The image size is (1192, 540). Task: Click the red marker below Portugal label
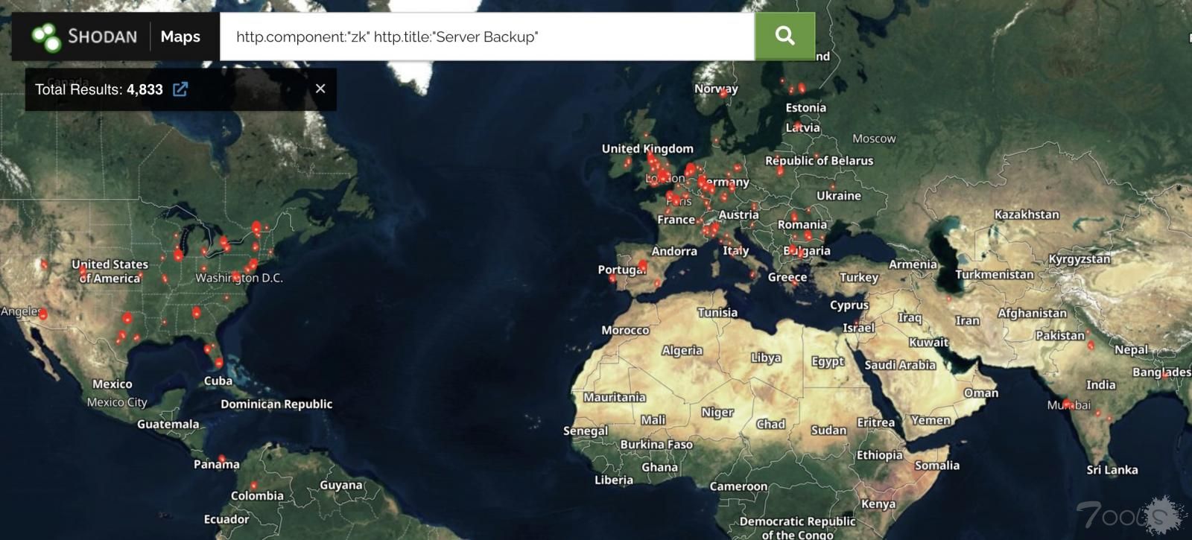click(x=612, y=279)
